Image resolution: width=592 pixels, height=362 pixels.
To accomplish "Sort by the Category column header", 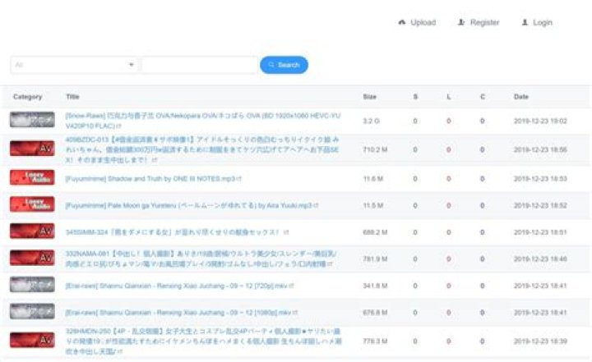I will [28, 97].
